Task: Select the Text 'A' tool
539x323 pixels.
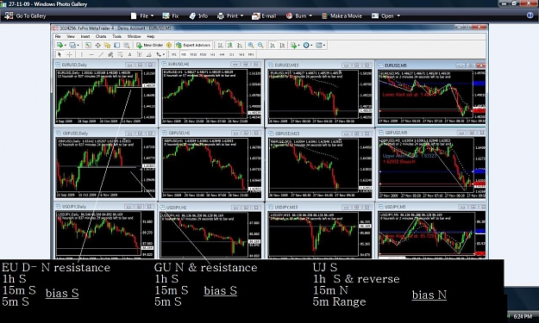Action: pos(129,54)
